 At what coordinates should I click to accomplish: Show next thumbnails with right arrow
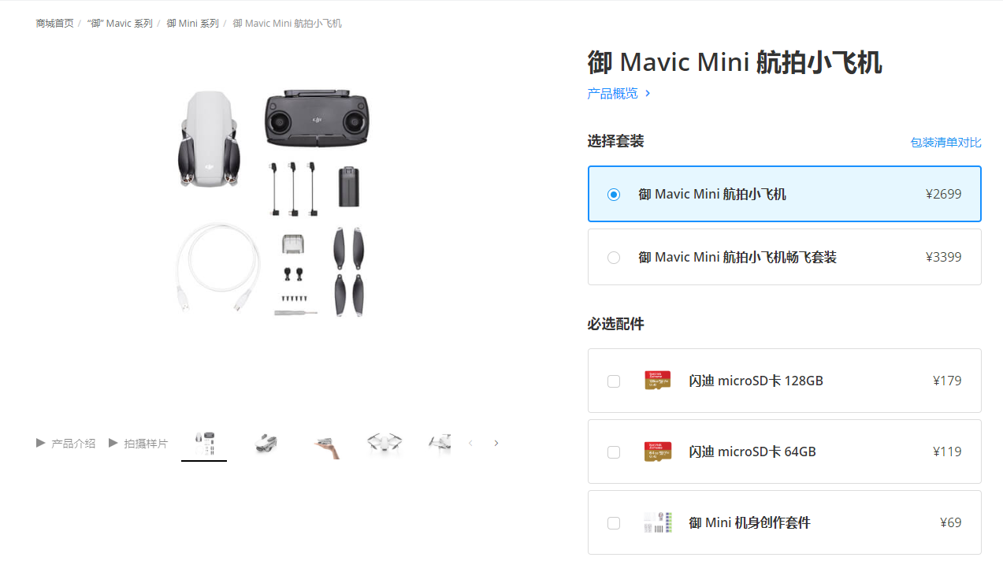point(496,443)
